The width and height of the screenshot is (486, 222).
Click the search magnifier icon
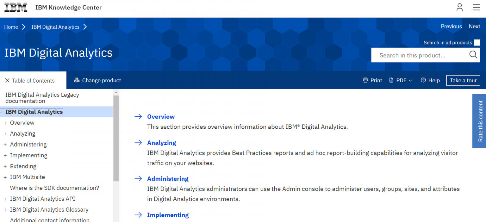tap(473, 55)
